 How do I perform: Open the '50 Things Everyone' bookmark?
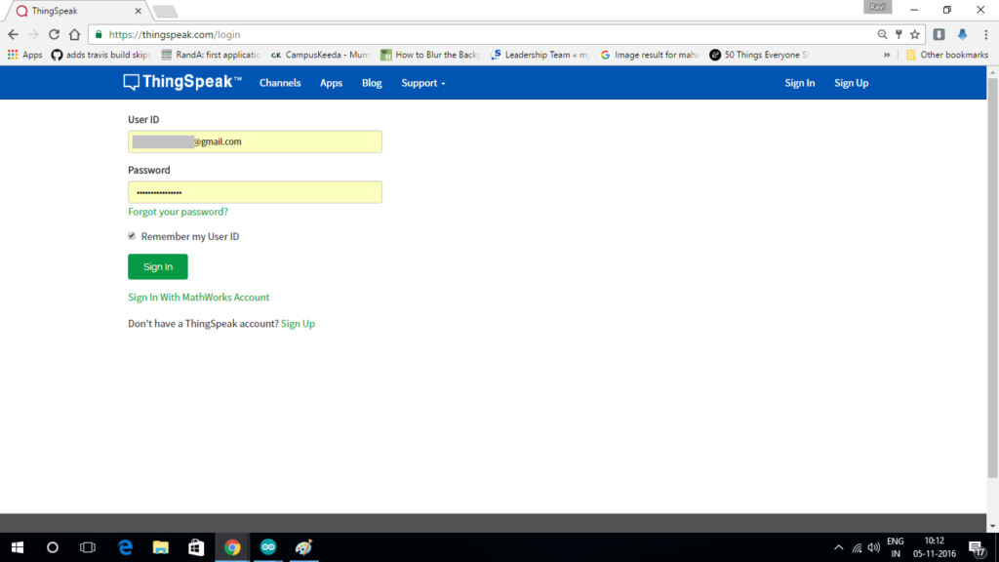click(759, 55)
